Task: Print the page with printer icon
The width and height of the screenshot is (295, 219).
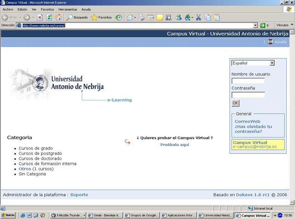Action: click(142, 18)
